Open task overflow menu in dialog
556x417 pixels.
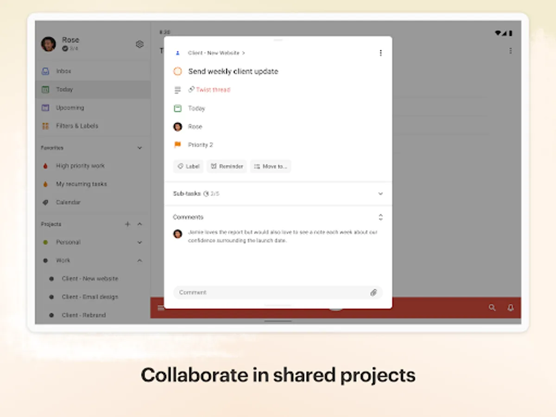(x=380, y=53)
